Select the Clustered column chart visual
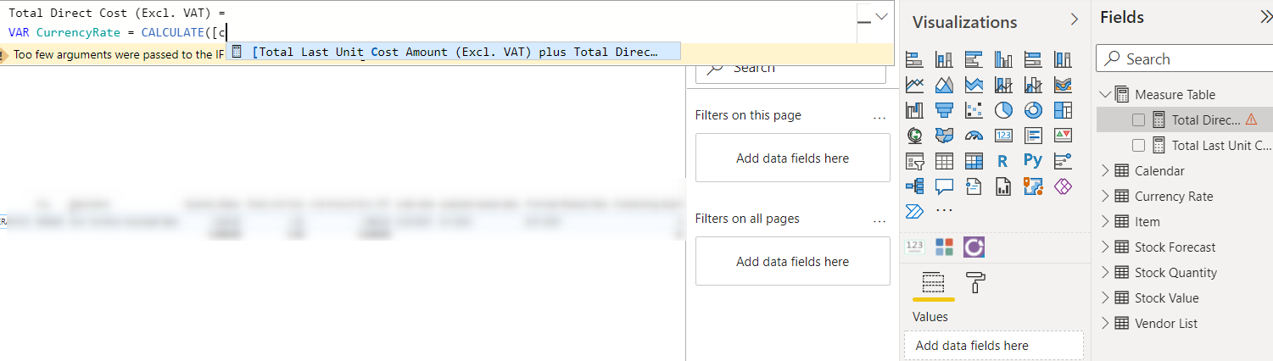This screenshot has height=361, width=1273. 1003,59
